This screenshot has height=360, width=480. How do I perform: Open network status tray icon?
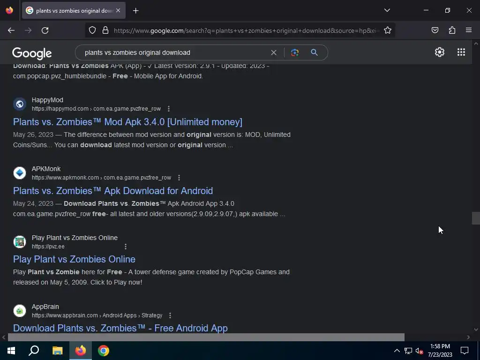[408, 351]
